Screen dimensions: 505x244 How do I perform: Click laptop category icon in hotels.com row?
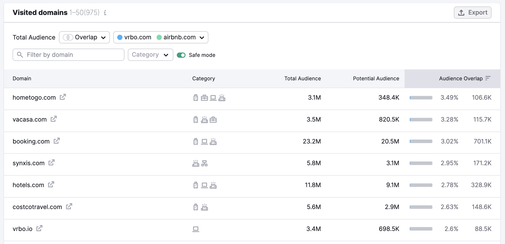pyautogui.click(x=204, y=185)
